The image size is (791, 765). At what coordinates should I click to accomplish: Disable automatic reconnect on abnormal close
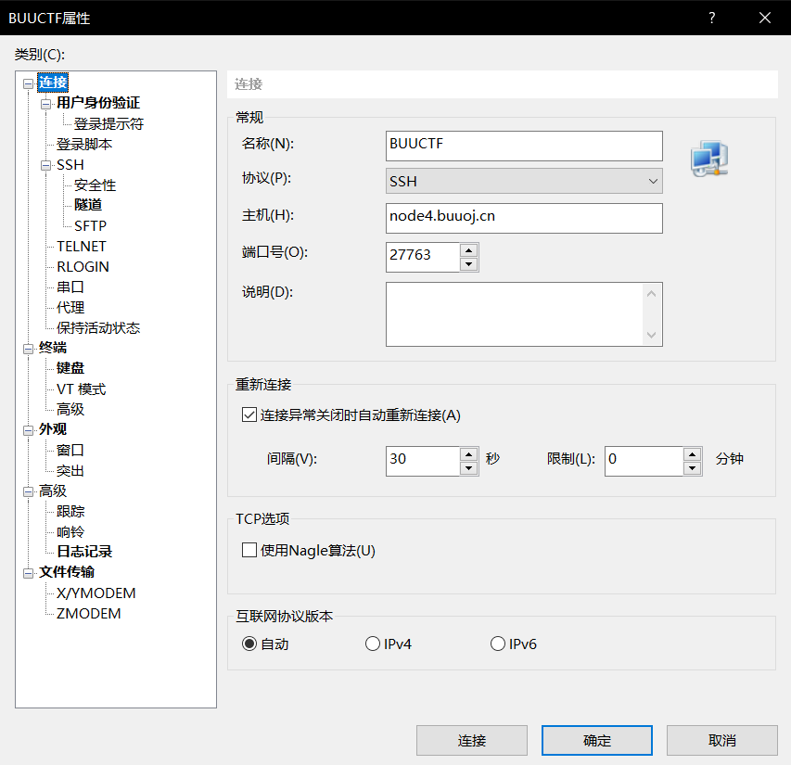(249, 414)
